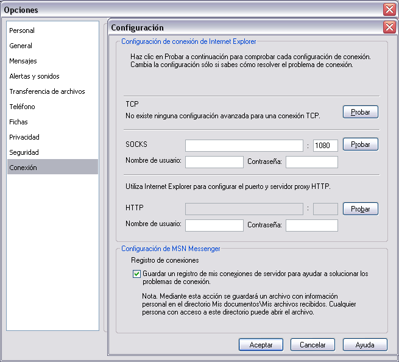Click the TCP label text
The image size is (399, 362).
tap(132, 104)
